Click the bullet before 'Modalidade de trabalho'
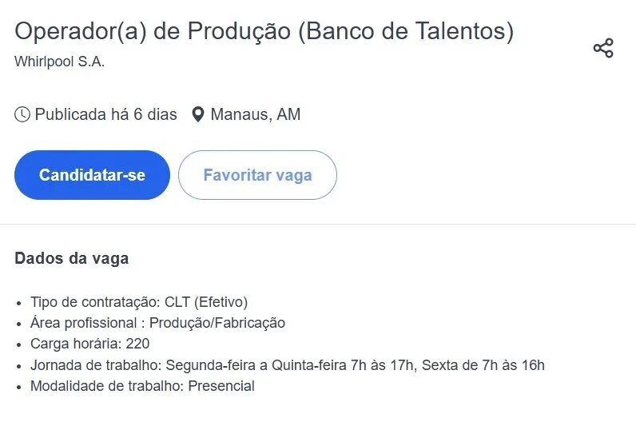Viewport: 636px width, 426px height. point(19,387)
